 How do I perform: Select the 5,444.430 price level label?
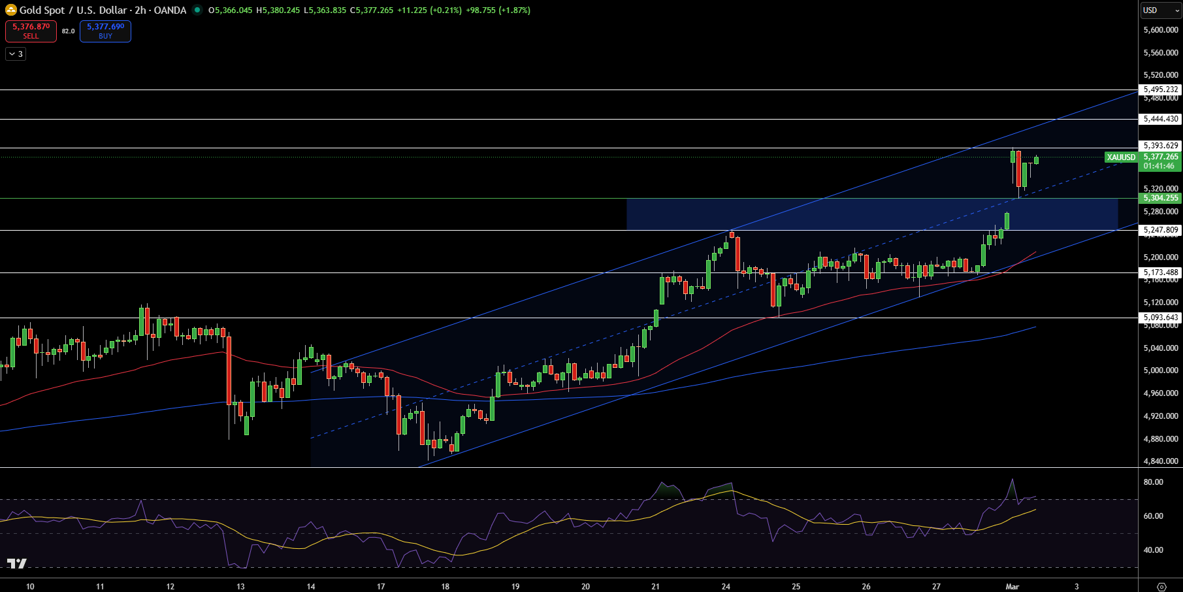(x=1161, y=119)
